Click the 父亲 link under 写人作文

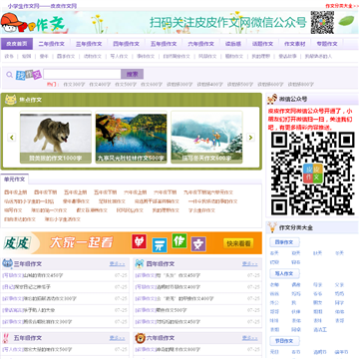pyautogui.click(x=339, y=285)
